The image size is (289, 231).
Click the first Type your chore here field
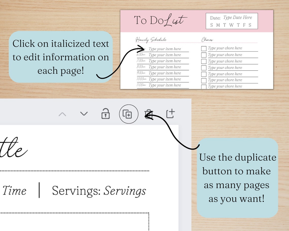pyautogui.click(x=225, y=48)
